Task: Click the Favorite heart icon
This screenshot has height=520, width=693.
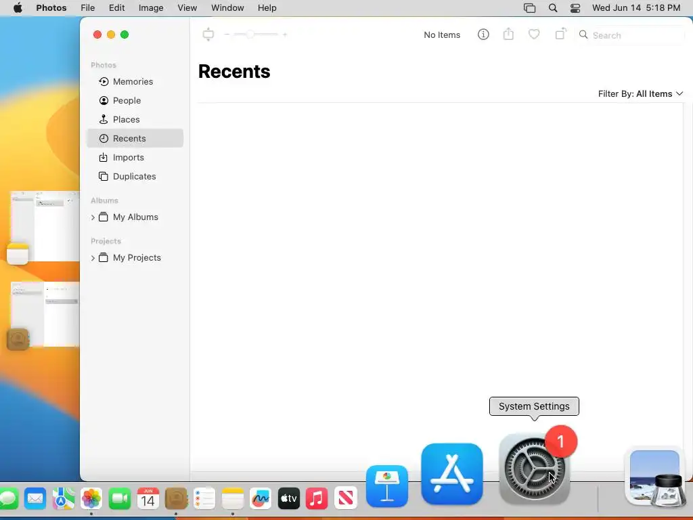Action: (534, 34)
